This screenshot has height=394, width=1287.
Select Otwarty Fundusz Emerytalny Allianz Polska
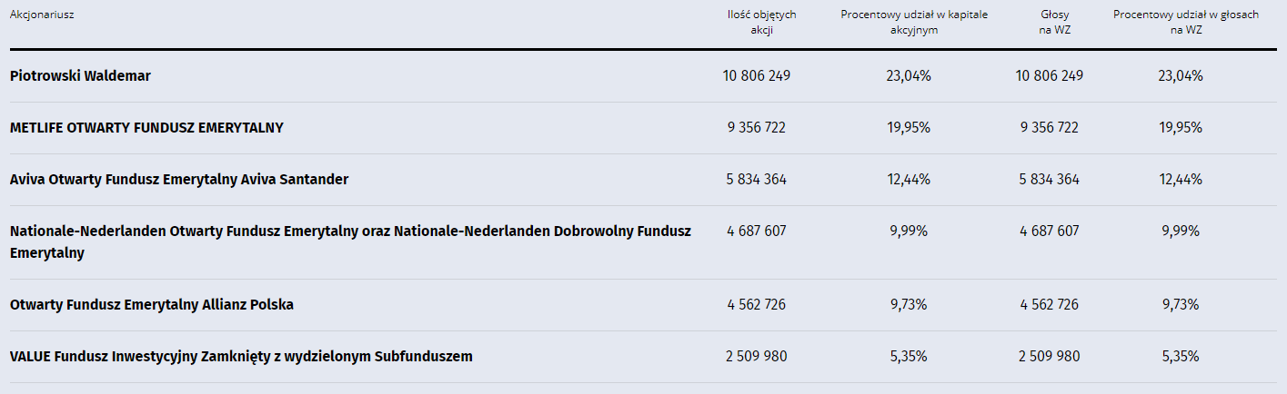click(152, 305)
